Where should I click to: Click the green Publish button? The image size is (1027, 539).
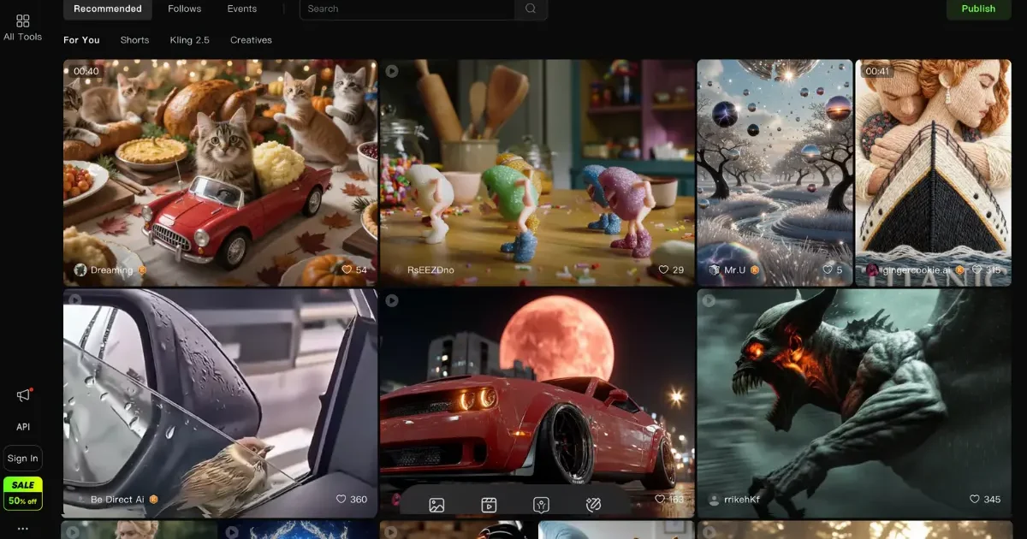coord(977,9)
